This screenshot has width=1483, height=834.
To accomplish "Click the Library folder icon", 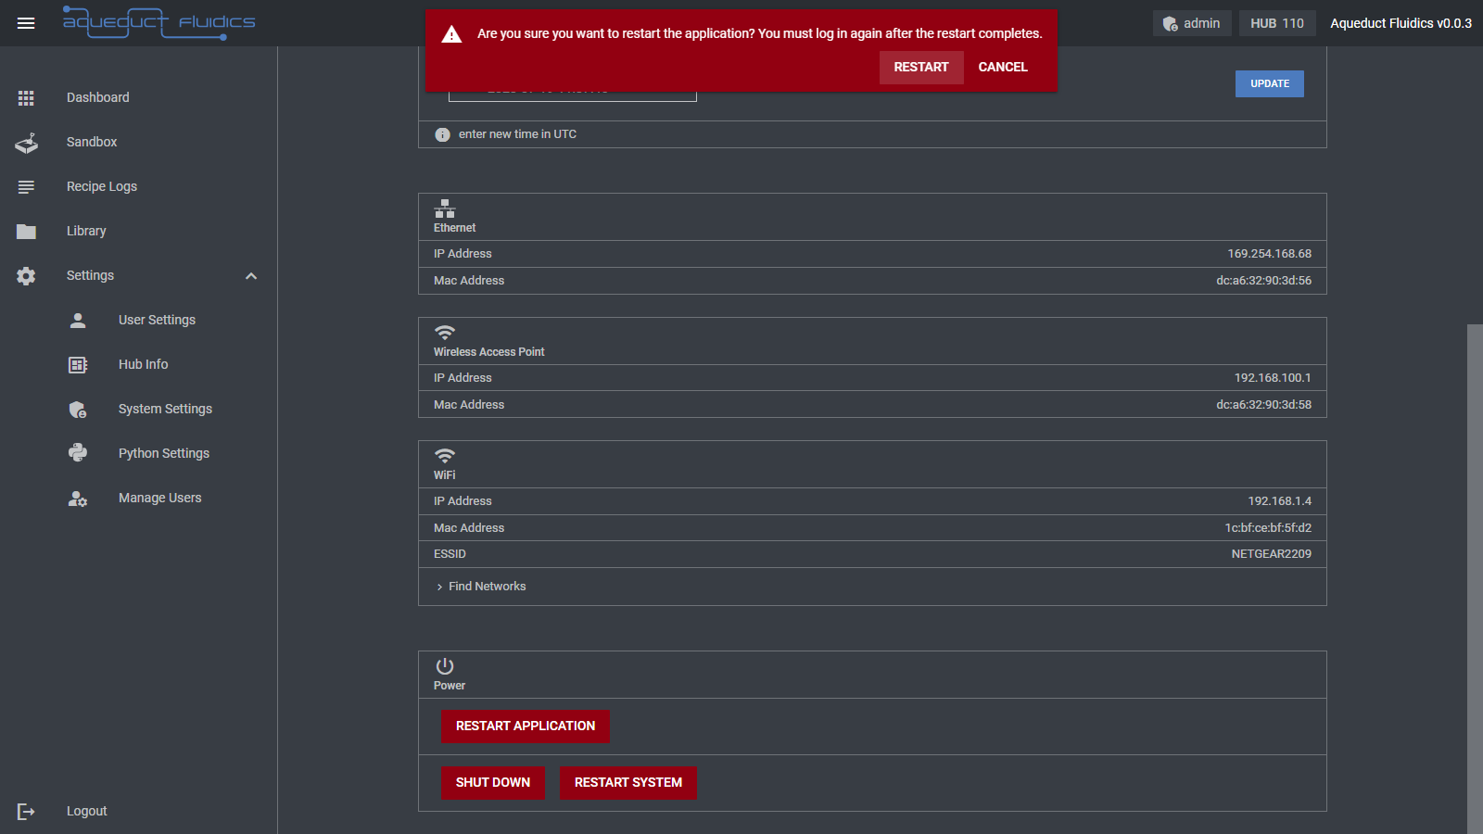I will pos(26,231).
